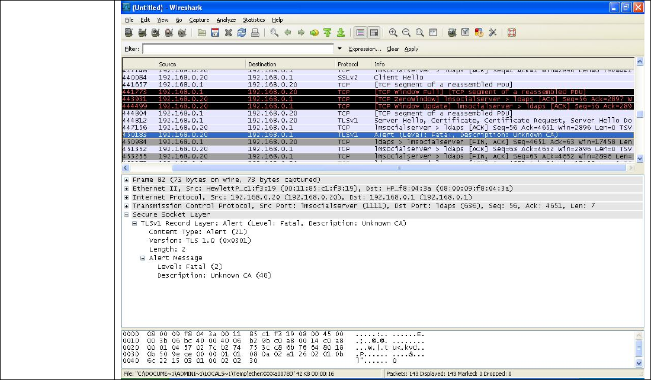The image size is (651, 380).
Task: Toggle auto scroll in live capture button
Action: pyautogui.click(x=374, y=33)
